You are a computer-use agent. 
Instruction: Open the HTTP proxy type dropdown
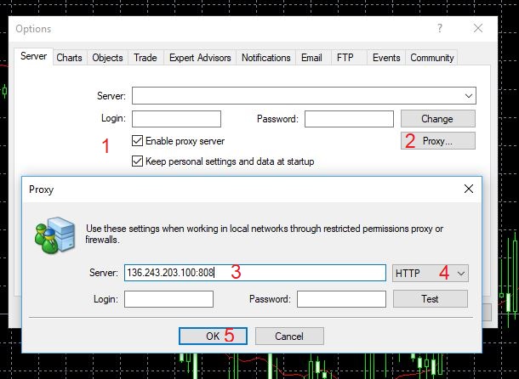(x=431, y=273)
